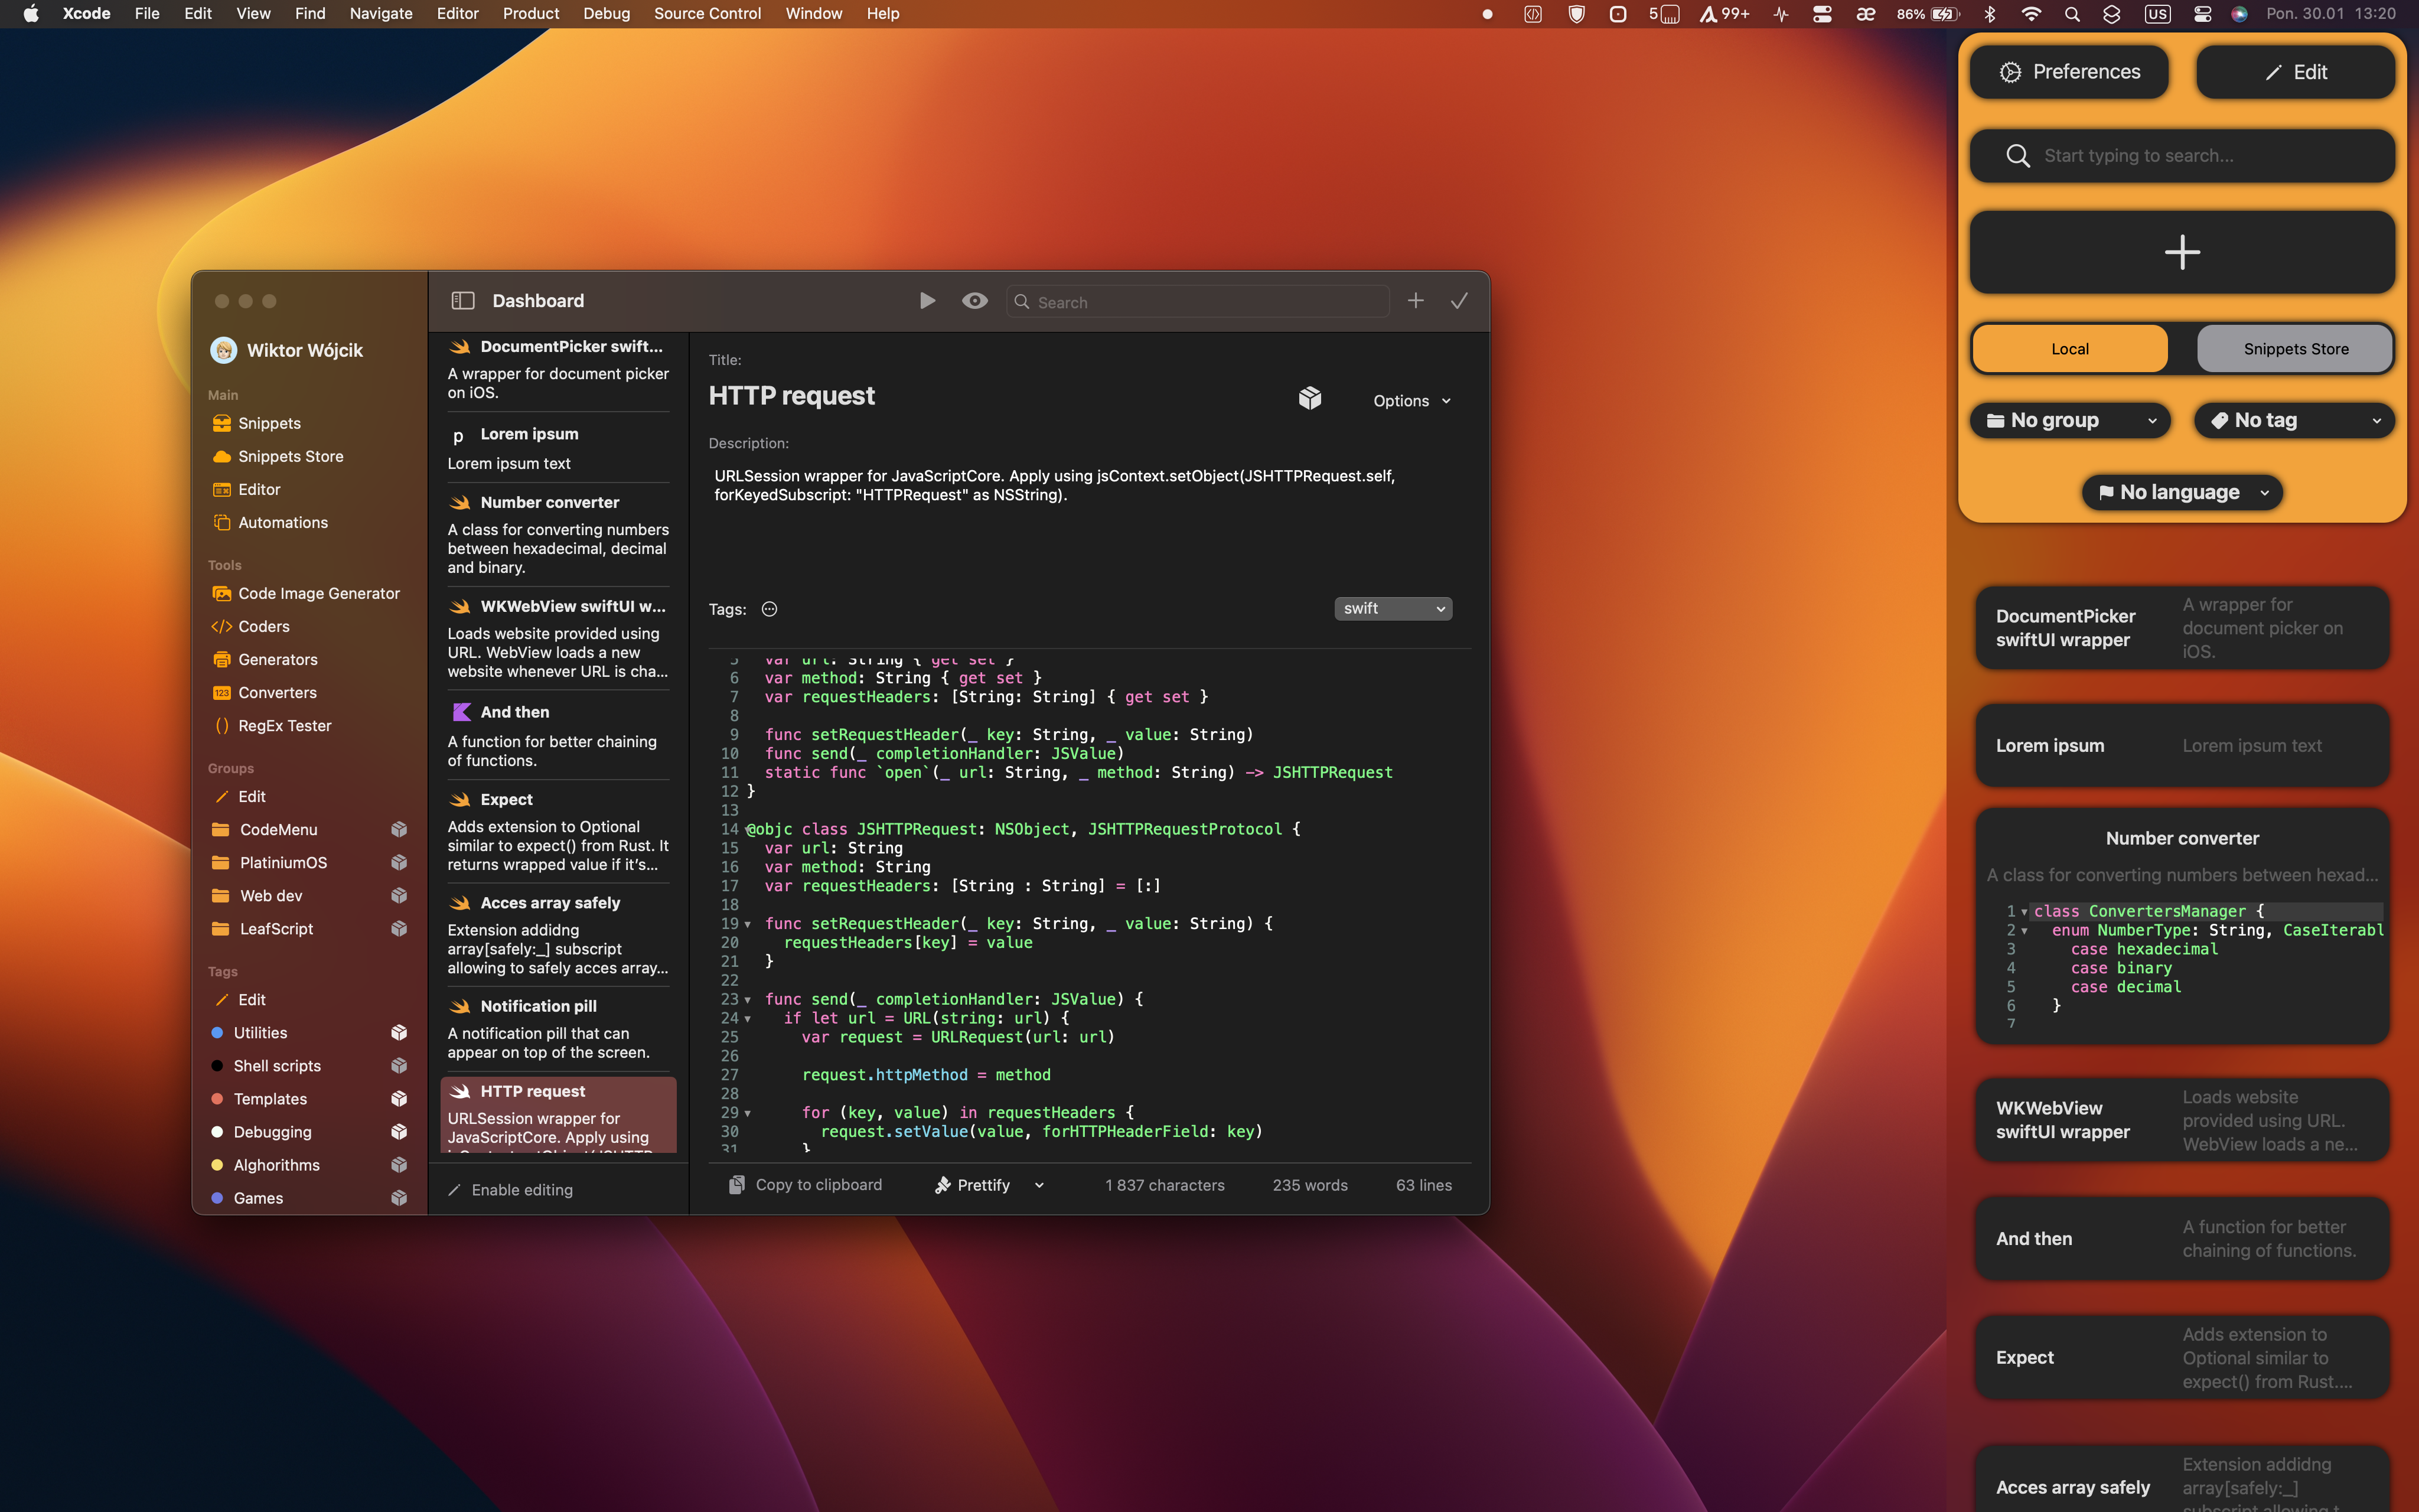Click Wiktor Wójcik profile avatar
This screenshot has height=1512, width=2419.
tap(224, 350)
